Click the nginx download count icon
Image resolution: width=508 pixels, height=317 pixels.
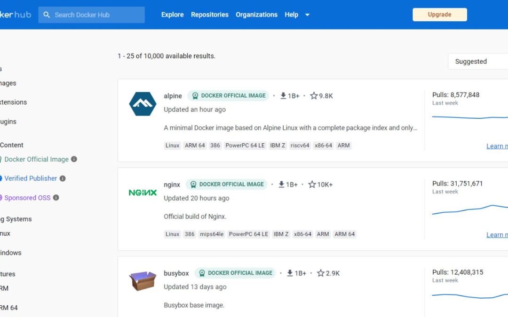pos(281,185)
